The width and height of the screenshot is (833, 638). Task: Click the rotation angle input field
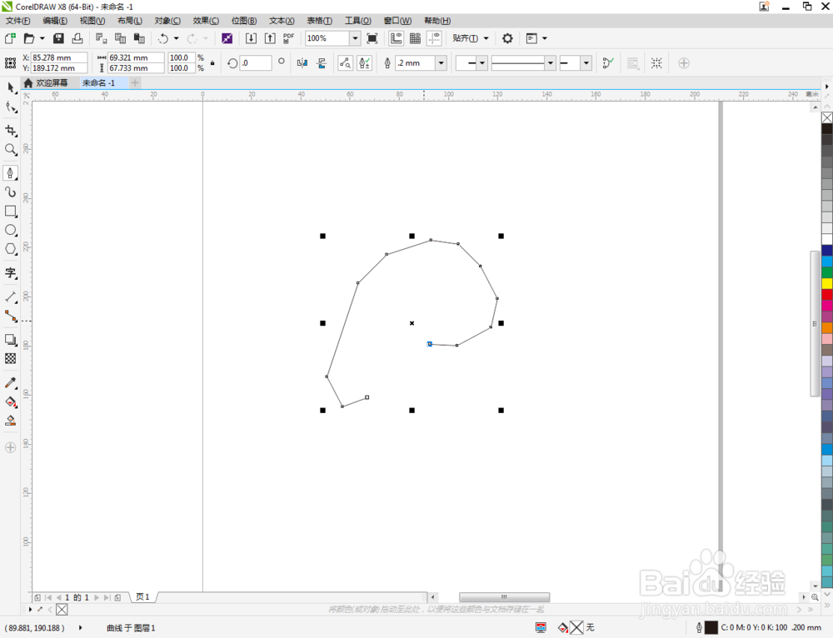pyautogui.click(x=256, y=63)
